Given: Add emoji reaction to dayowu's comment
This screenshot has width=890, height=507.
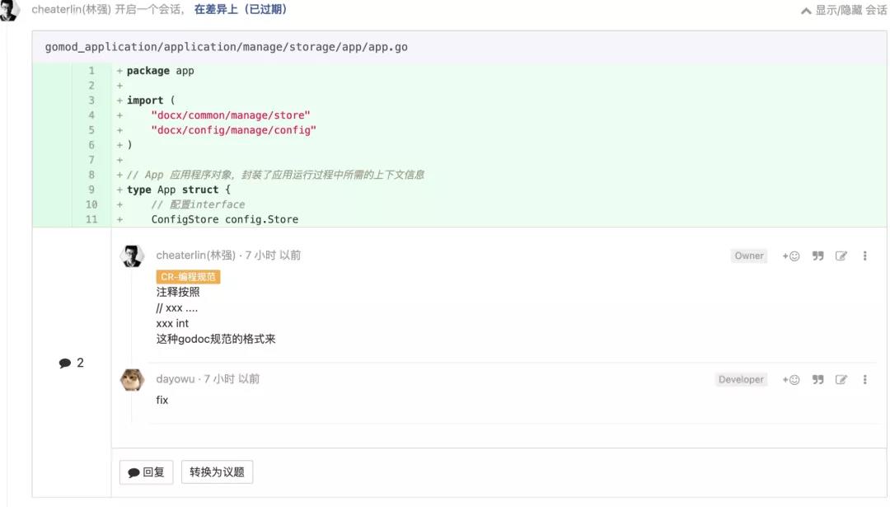Looking at the screenshot, I should click(790, 380).
